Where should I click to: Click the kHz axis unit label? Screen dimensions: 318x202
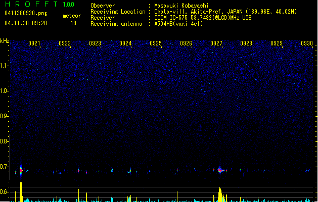[5, 41]
